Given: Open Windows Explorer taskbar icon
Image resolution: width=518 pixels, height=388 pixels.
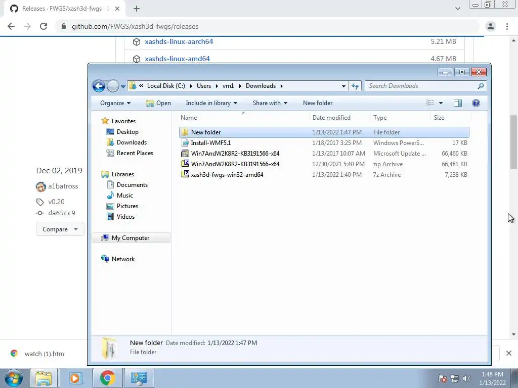Looking at the screenshot, I should 44,378.
